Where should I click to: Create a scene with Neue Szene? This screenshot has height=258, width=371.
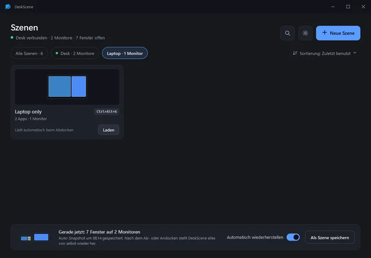pyautogui.click(x=338, y=33)
